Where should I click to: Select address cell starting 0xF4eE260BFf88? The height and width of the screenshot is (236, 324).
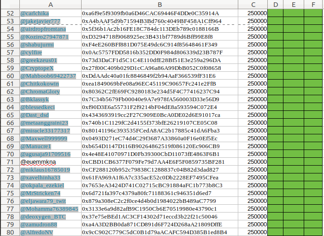(x=159, y=45)
